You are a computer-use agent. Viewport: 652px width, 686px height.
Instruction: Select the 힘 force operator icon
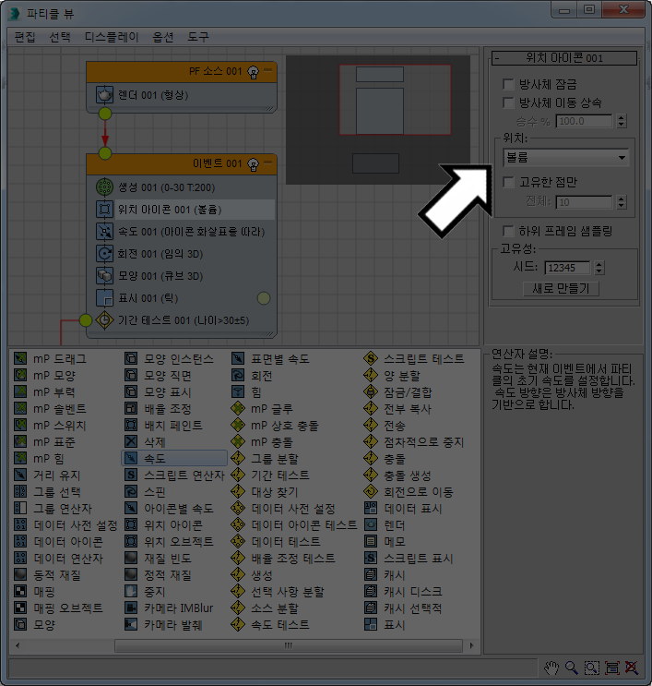tap(237, 392)
